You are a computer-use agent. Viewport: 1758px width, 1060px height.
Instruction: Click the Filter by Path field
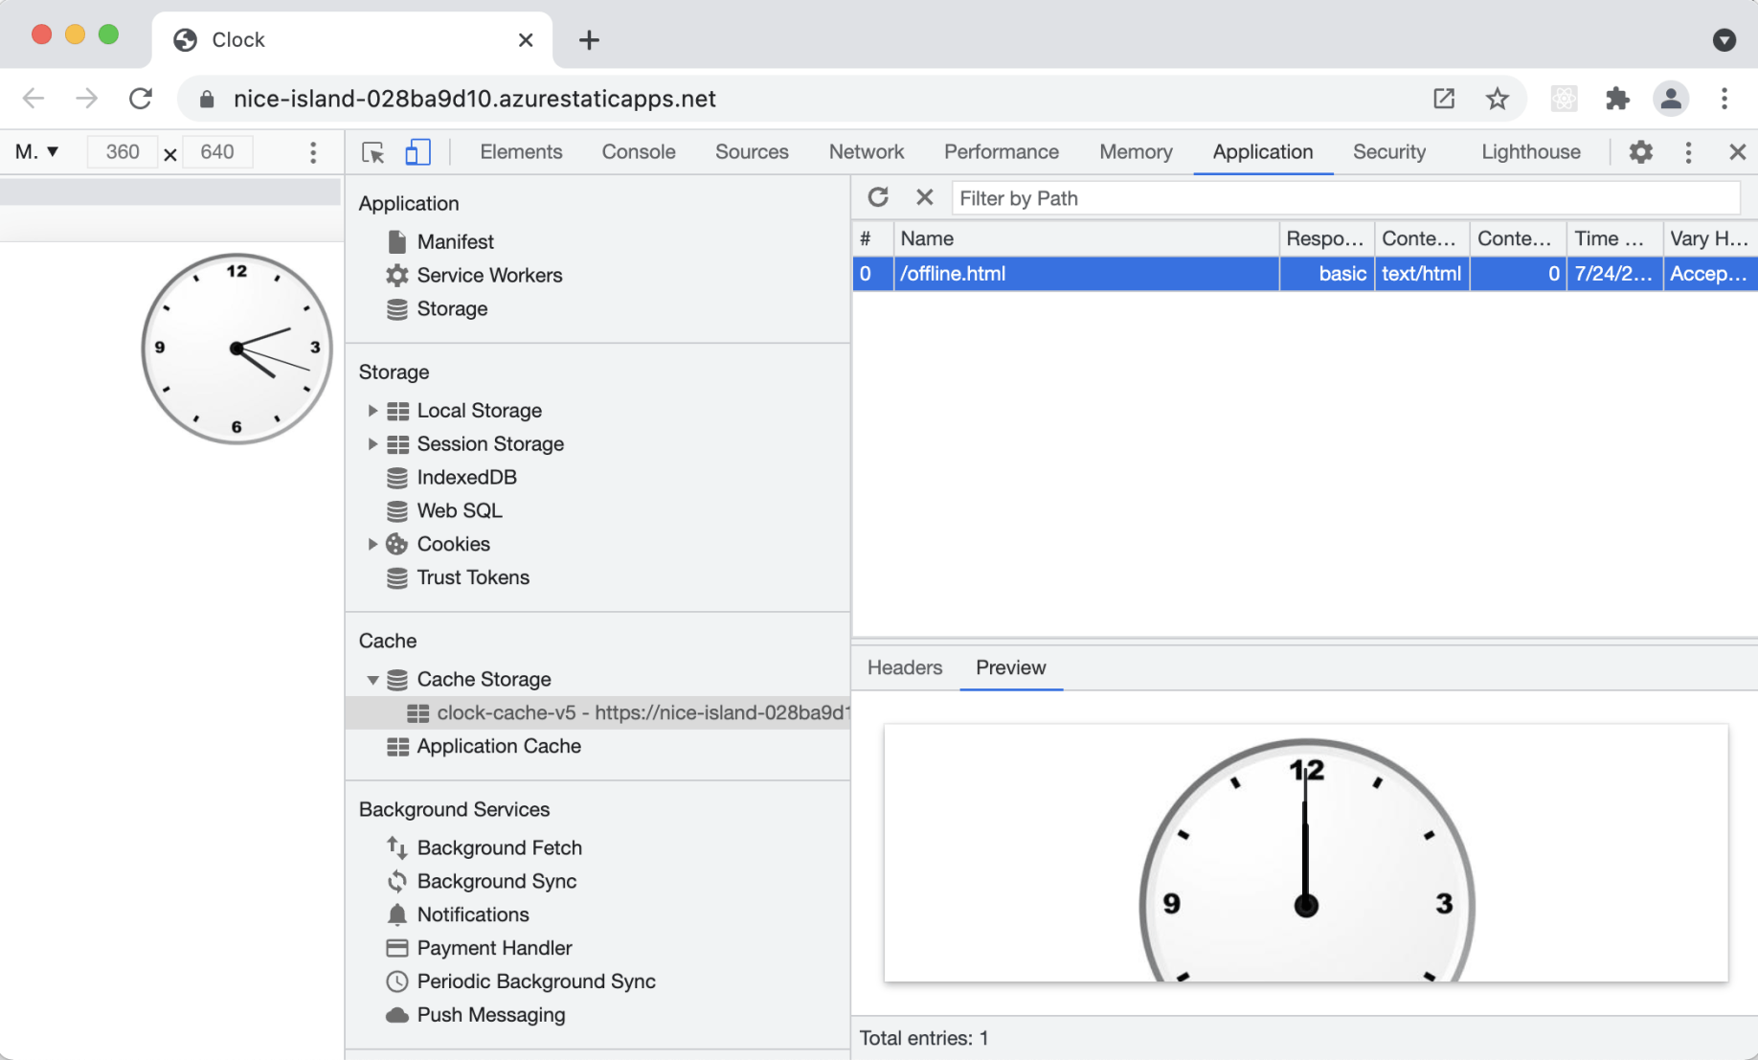tap(1344, 198)
